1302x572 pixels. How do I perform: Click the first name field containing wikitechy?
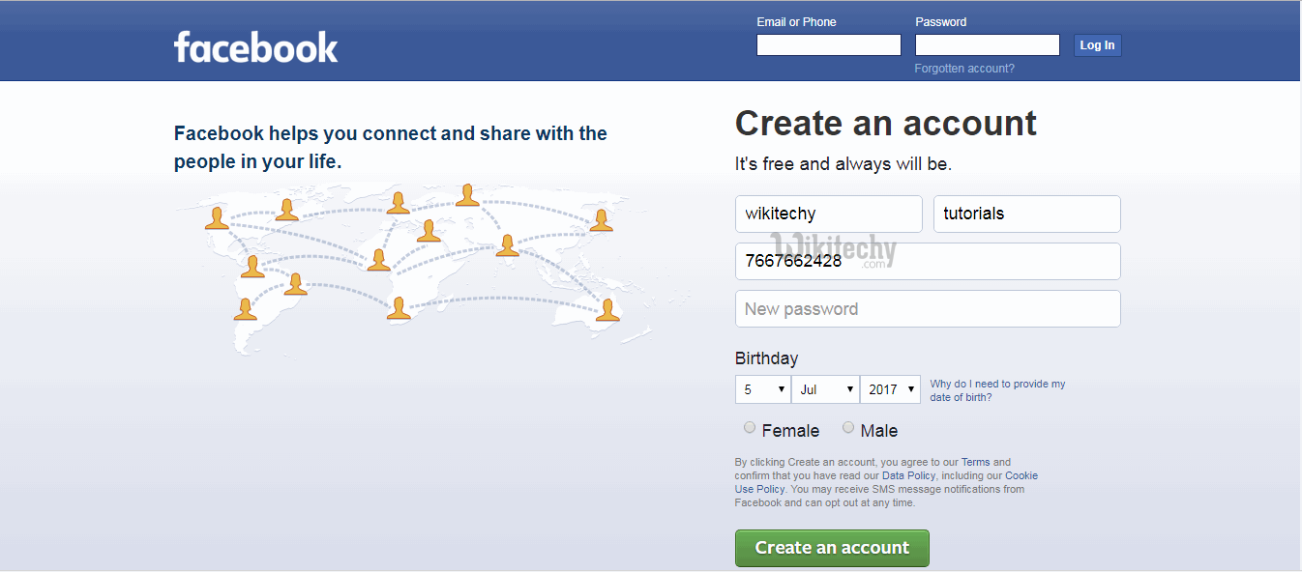click(x=828, y=214)
